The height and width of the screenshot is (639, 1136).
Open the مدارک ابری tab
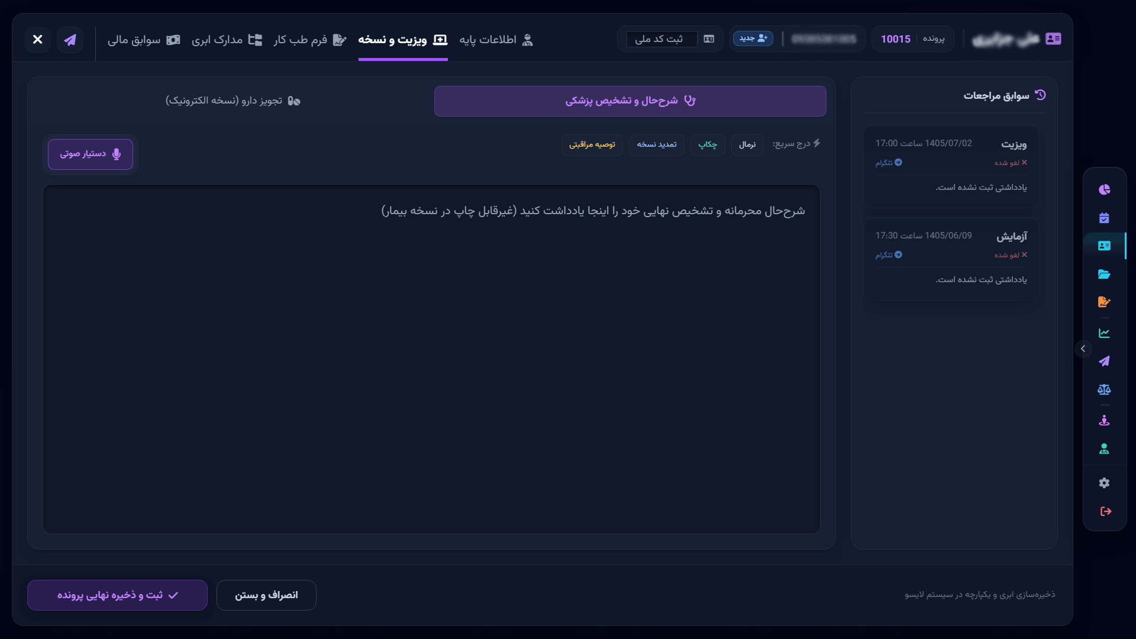[227, 40]
